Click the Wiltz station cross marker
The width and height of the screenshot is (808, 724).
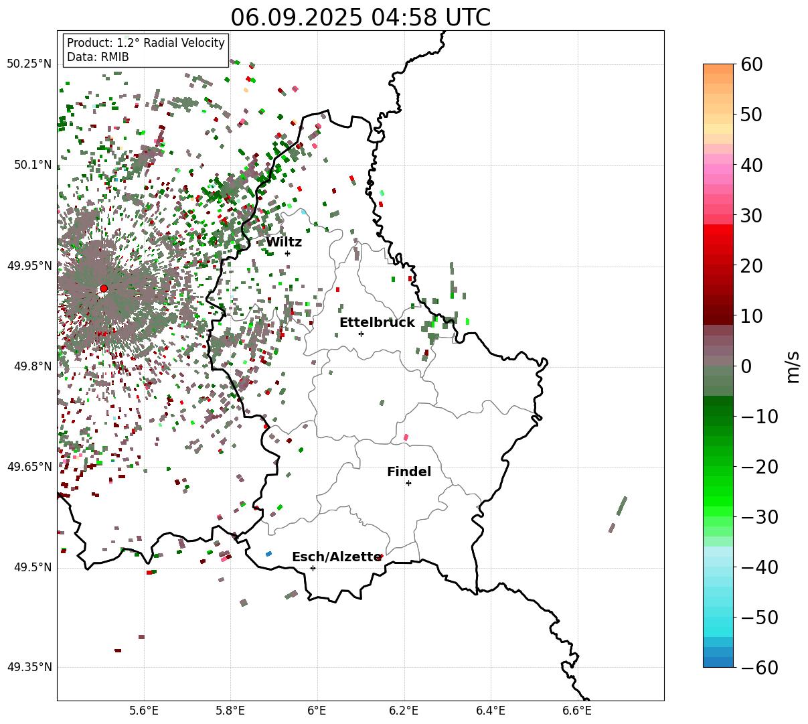pos(287,253)
